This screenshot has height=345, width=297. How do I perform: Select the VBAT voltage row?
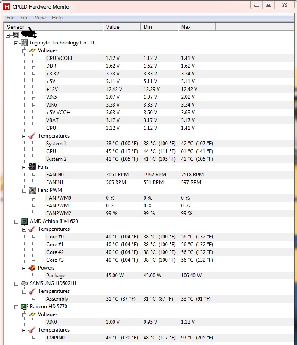pyautogui.click(x=169, y=120)
